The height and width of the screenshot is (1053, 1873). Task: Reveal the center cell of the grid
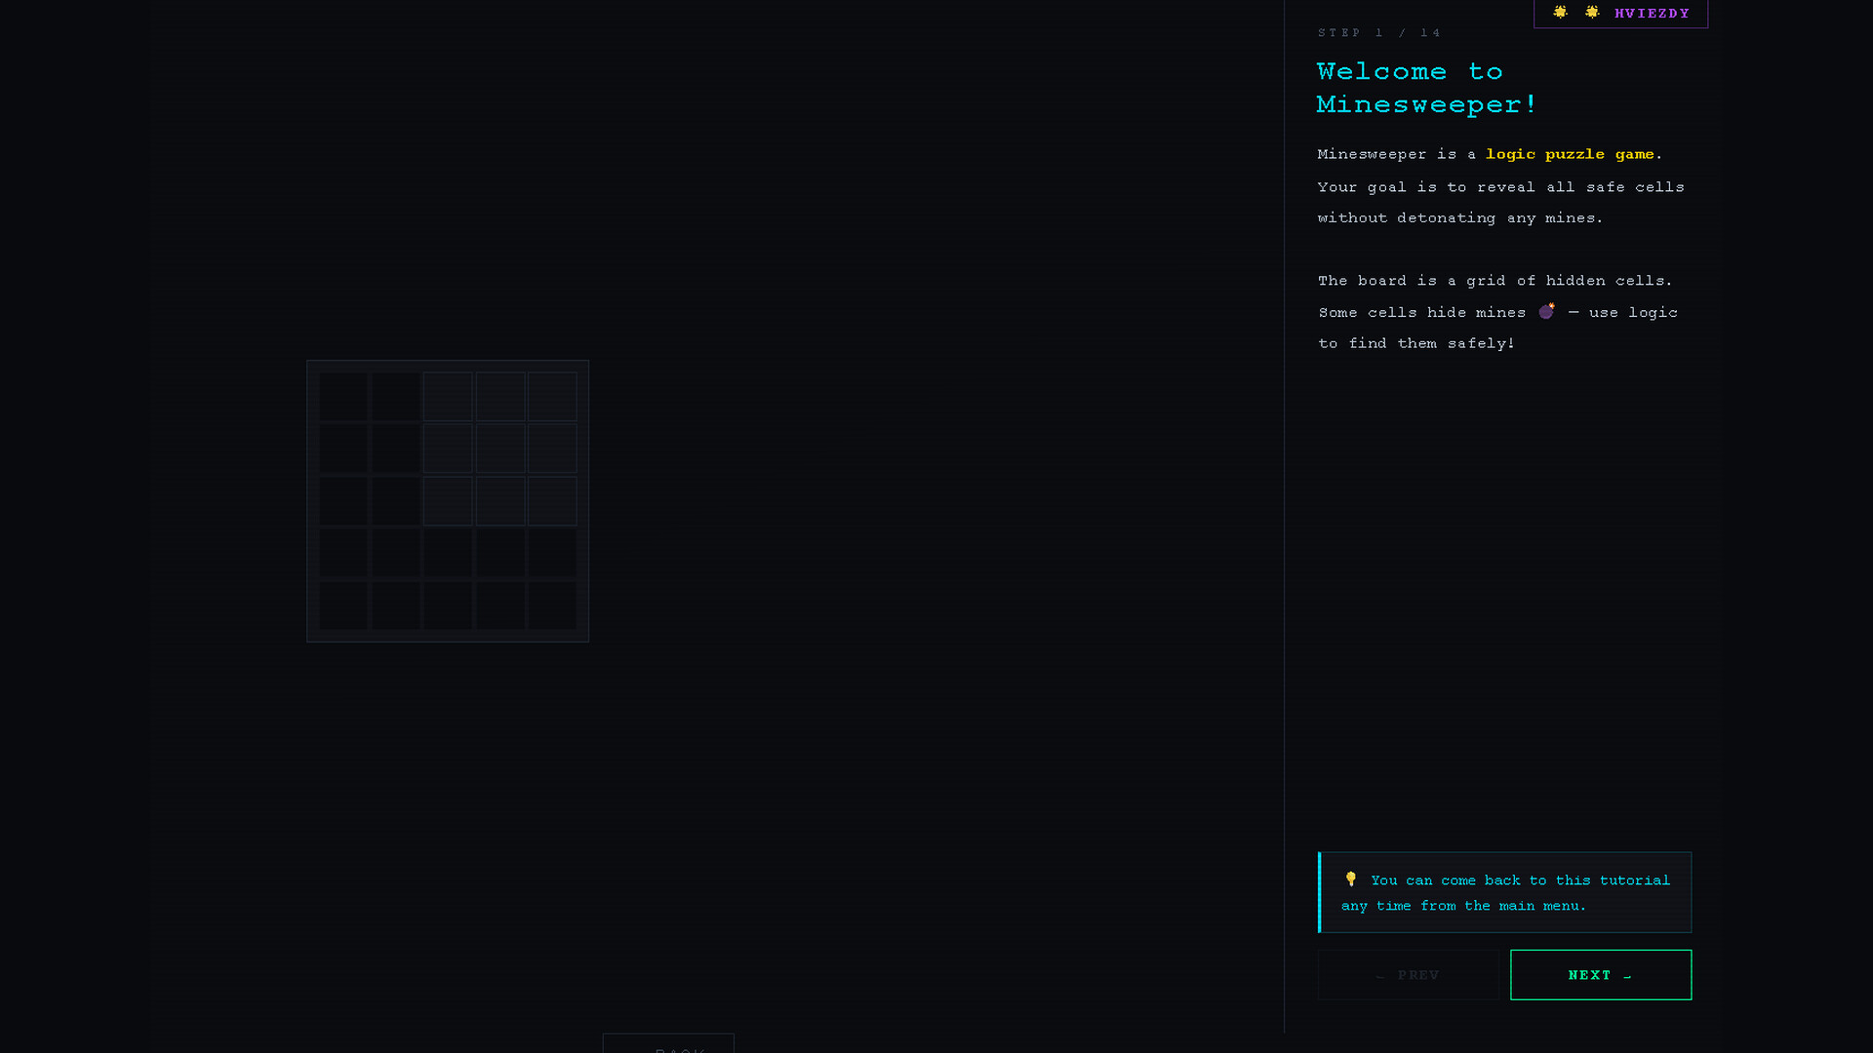tap(448, 501)
